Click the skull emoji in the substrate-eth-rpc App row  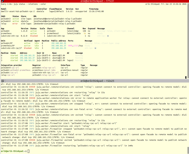[x=108, y=36]
